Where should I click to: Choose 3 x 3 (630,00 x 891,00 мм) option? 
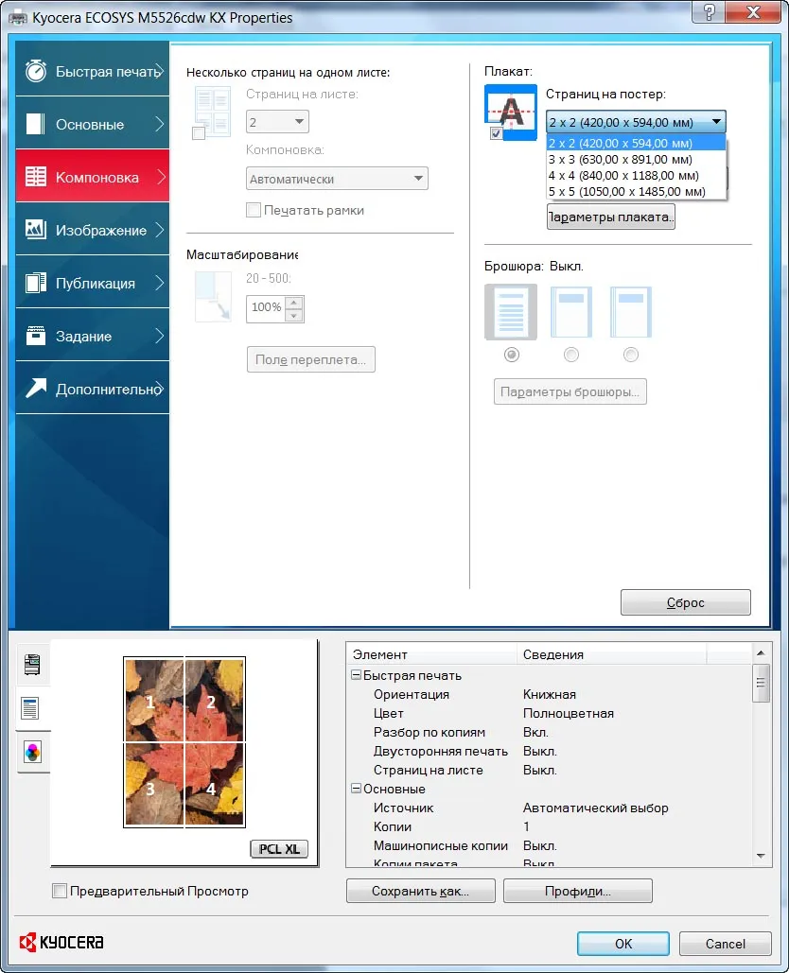[636, 160]
